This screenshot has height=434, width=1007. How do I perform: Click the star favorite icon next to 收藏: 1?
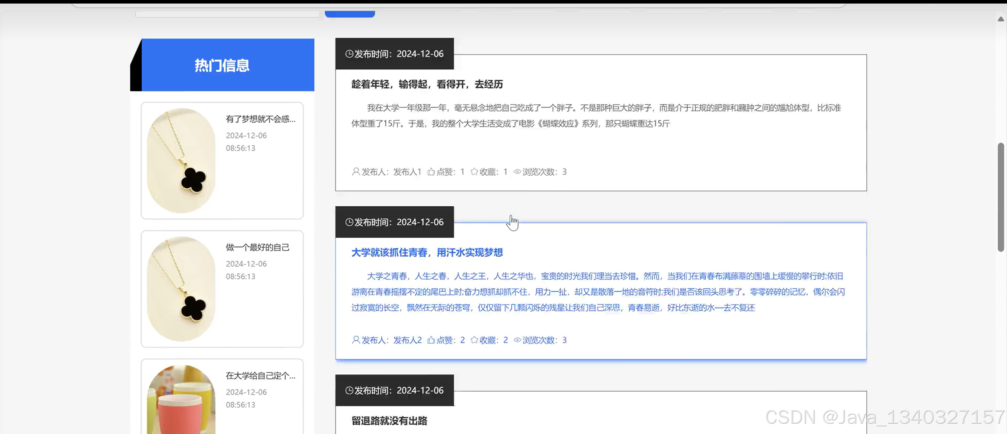[x=474, y=172]
